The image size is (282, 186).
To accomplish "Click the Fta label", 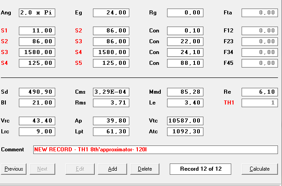I will (x=228, y=13).
